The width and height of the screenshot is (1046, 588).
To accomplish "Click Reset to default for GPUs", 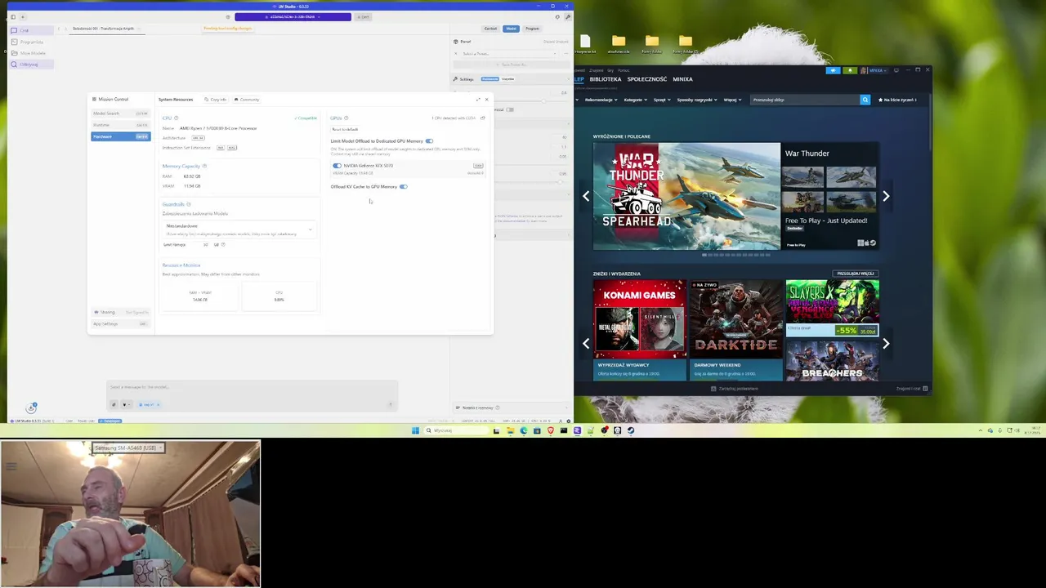I will [x=345, y=129].
